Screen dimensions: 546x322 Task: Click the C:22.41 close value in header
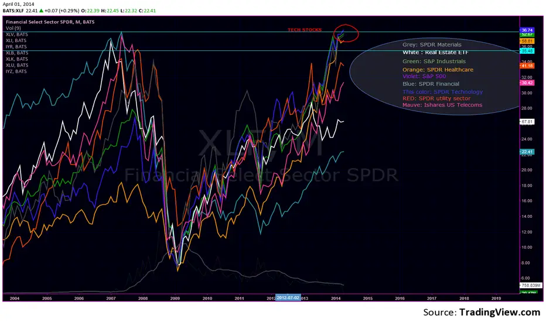(147, 11)
